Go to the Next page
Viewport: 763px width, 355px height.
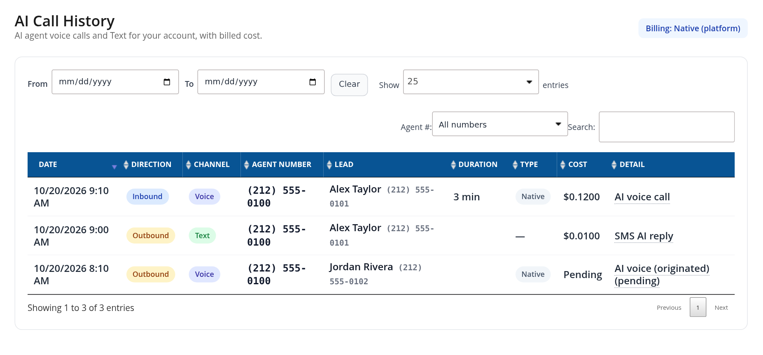coord(721,308)
